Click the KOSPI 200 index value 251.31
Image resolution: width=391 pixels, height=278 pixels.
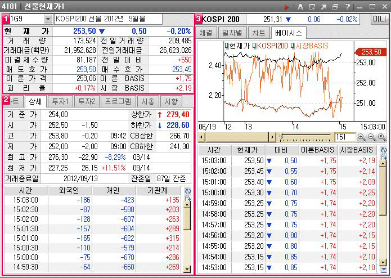(x=272, y=19)
